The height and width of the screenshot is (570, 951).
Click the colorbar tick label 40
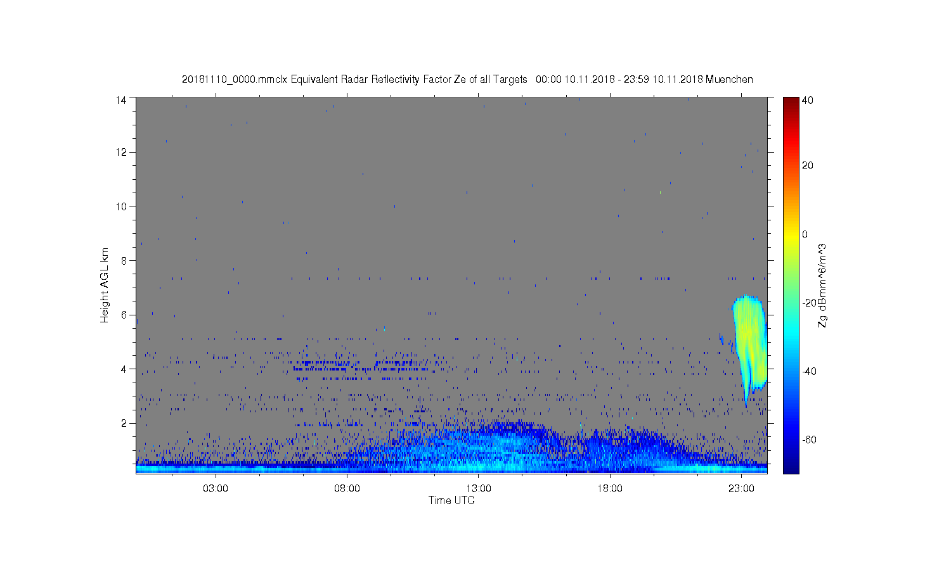click(x=807, y=100)
